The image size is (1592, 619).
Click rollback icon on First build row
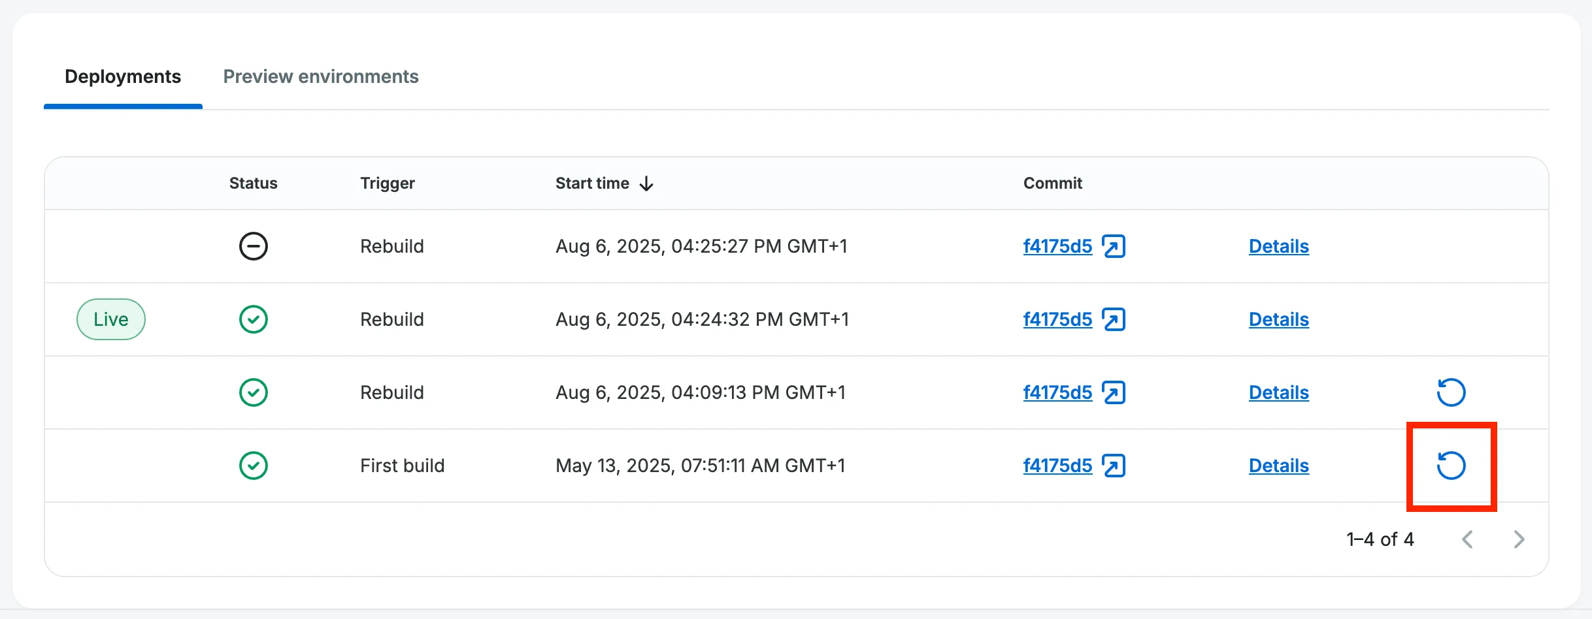point(1451,466)
